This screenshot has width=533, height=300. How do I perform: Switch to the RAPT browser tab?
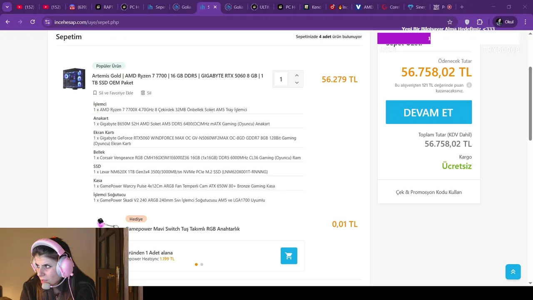[104, 7]
